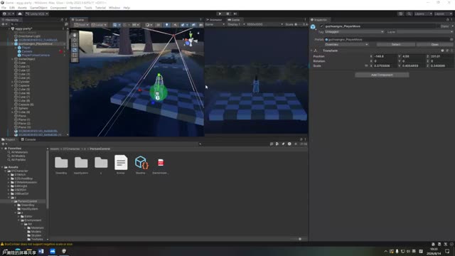
Task: Click the prefab Select button
Action: (x=396, y=44)
